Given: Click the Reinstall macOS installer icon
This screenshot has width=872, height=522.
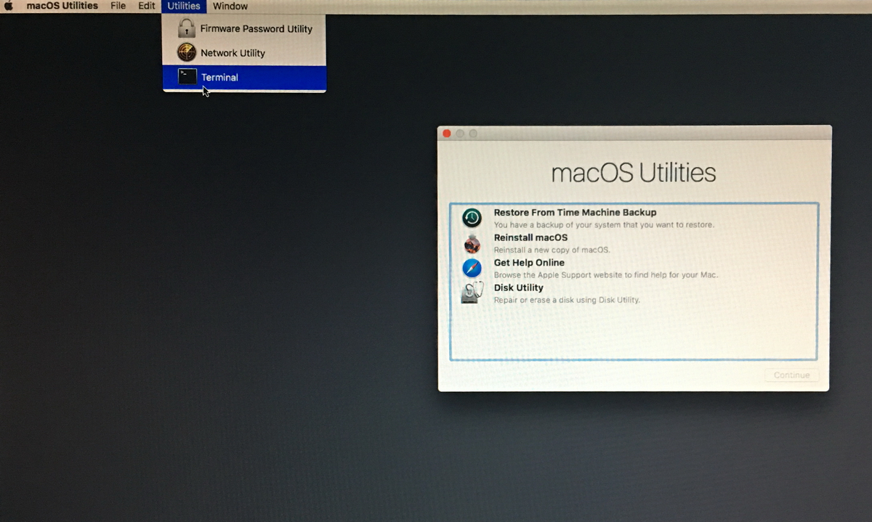Looking at the screenshot, I should point(472,242).
